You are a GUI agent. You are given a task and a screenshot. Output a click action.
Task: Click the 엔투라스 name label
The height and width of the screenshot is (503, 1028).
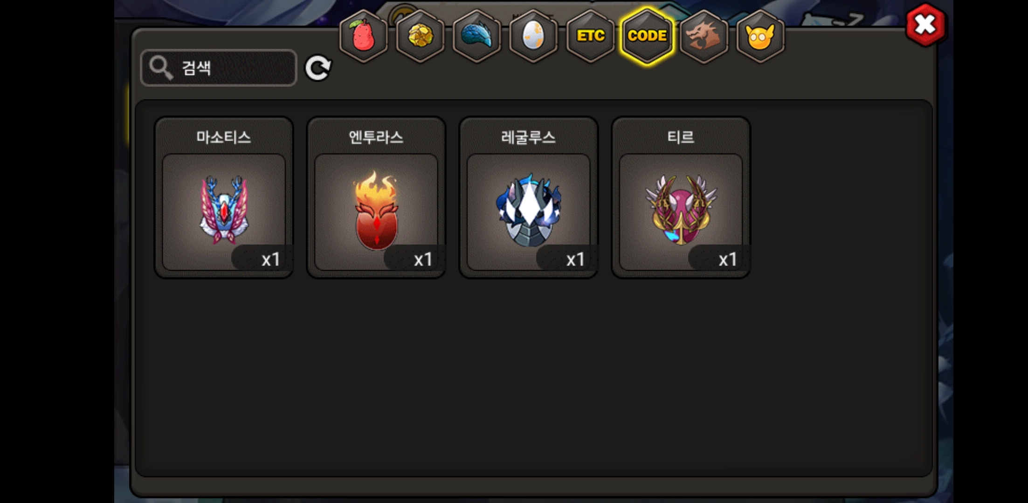376,137
